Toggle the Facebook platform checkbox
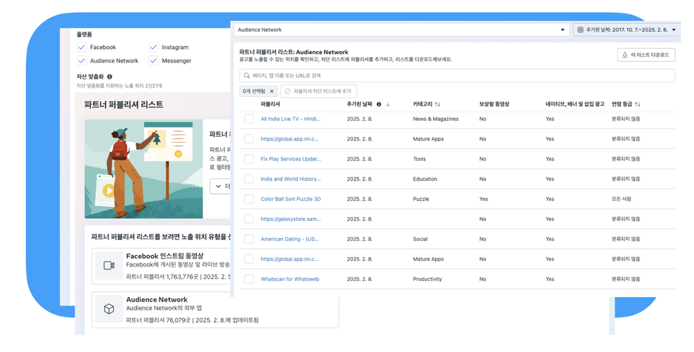The image size is (694, 352). pos(81,47)
